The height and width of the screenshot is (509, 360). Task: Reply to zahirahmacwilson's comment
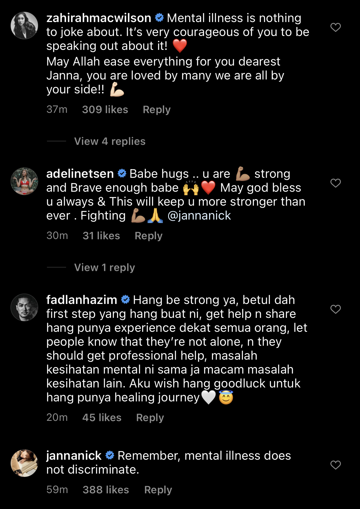pos(157,110)
